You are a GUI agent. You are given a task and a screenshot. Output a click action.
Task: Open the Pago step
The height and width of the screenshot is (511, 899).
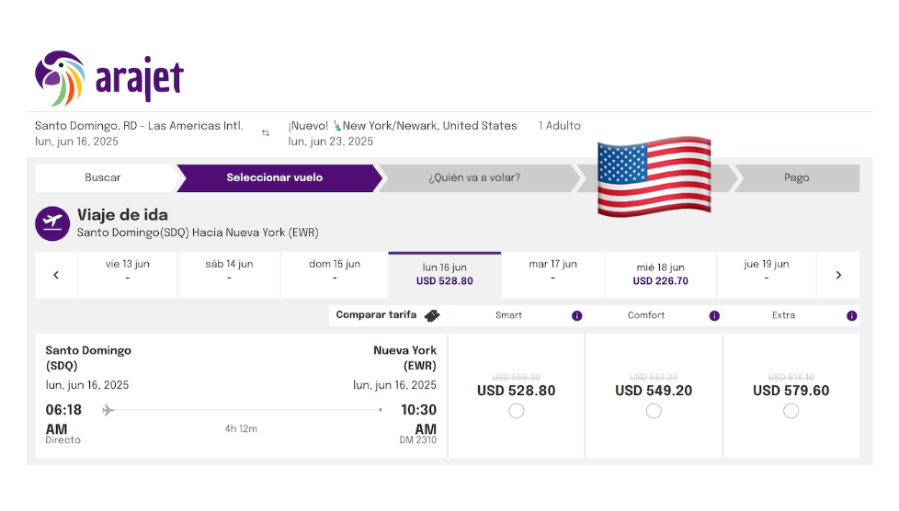(796, 177)
